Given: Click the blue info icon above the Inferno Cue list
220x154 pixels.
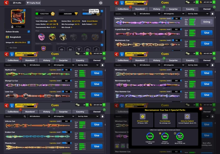Looking at the screenshot, I should (x=12, y=106).
